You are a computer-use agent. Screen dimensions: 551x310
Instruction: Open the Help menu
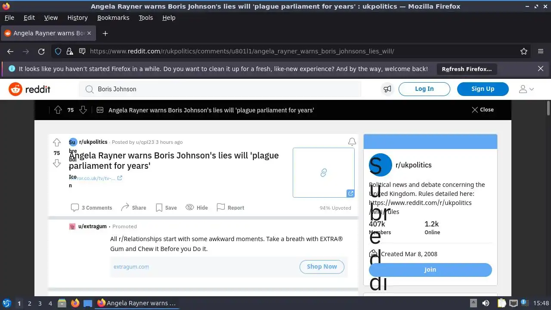coord(169,18)
